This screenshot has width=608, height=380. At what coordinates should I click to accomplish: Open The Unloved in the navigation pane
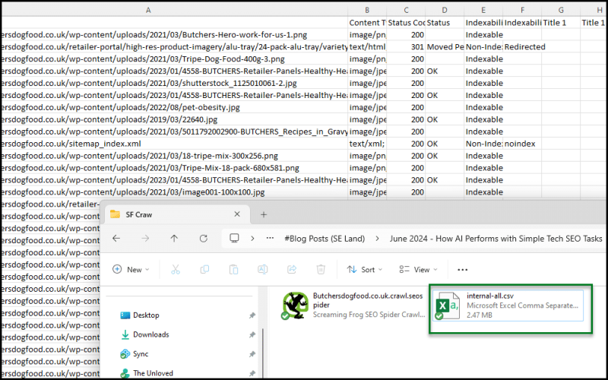click(x=153, y=373)
